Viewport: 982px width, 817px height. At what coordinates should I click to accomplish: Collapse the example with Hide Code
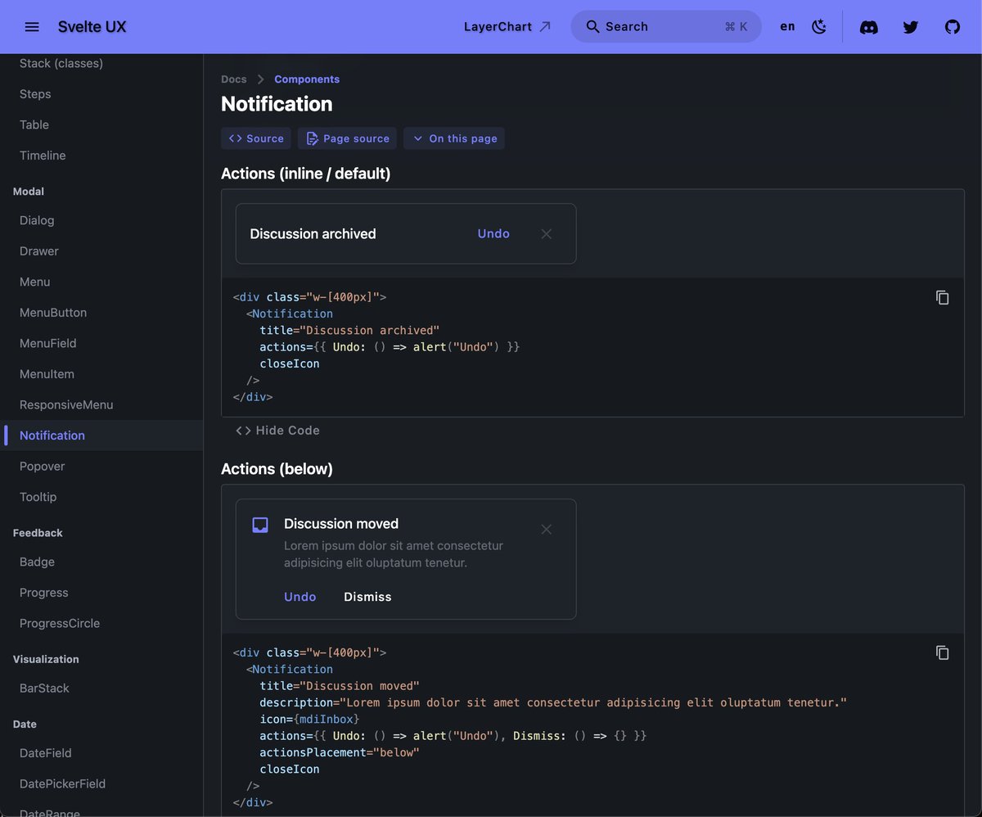click(x=278, y=430)
